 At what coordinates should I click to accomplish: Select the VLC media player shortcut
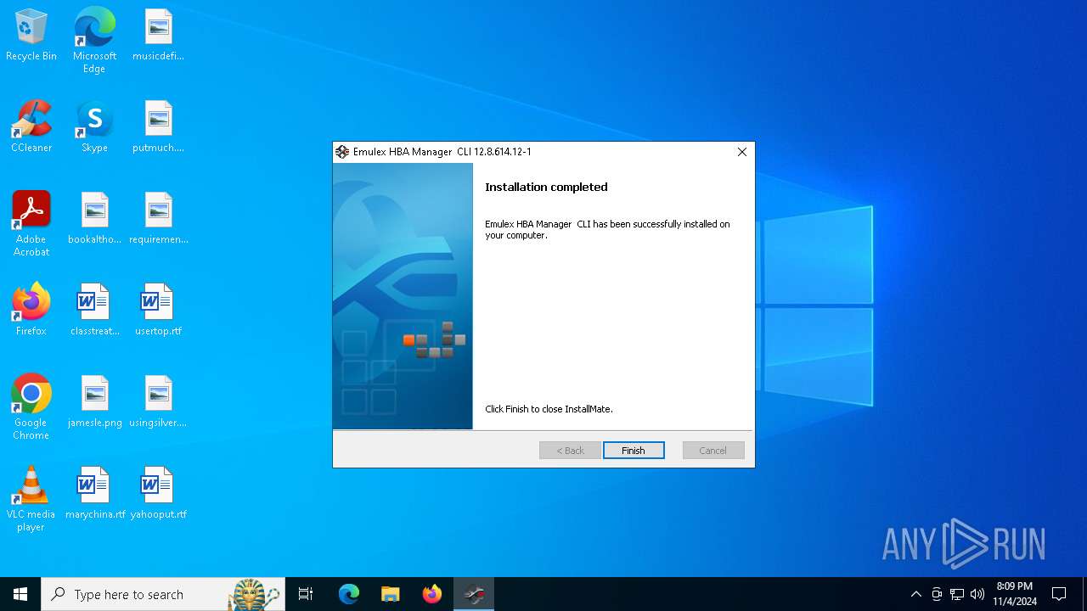click(x=31, y=499)
